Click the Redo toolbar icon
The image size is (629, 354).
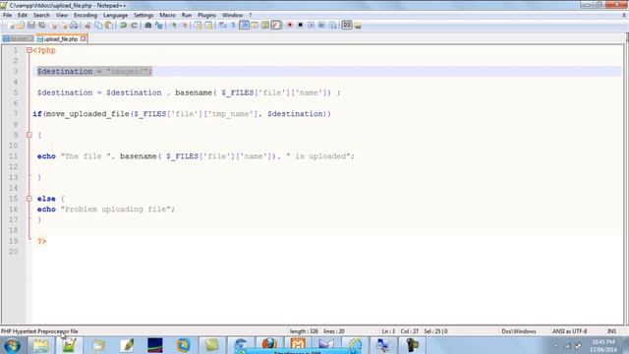pyautogui.click(x=134, y=26)
